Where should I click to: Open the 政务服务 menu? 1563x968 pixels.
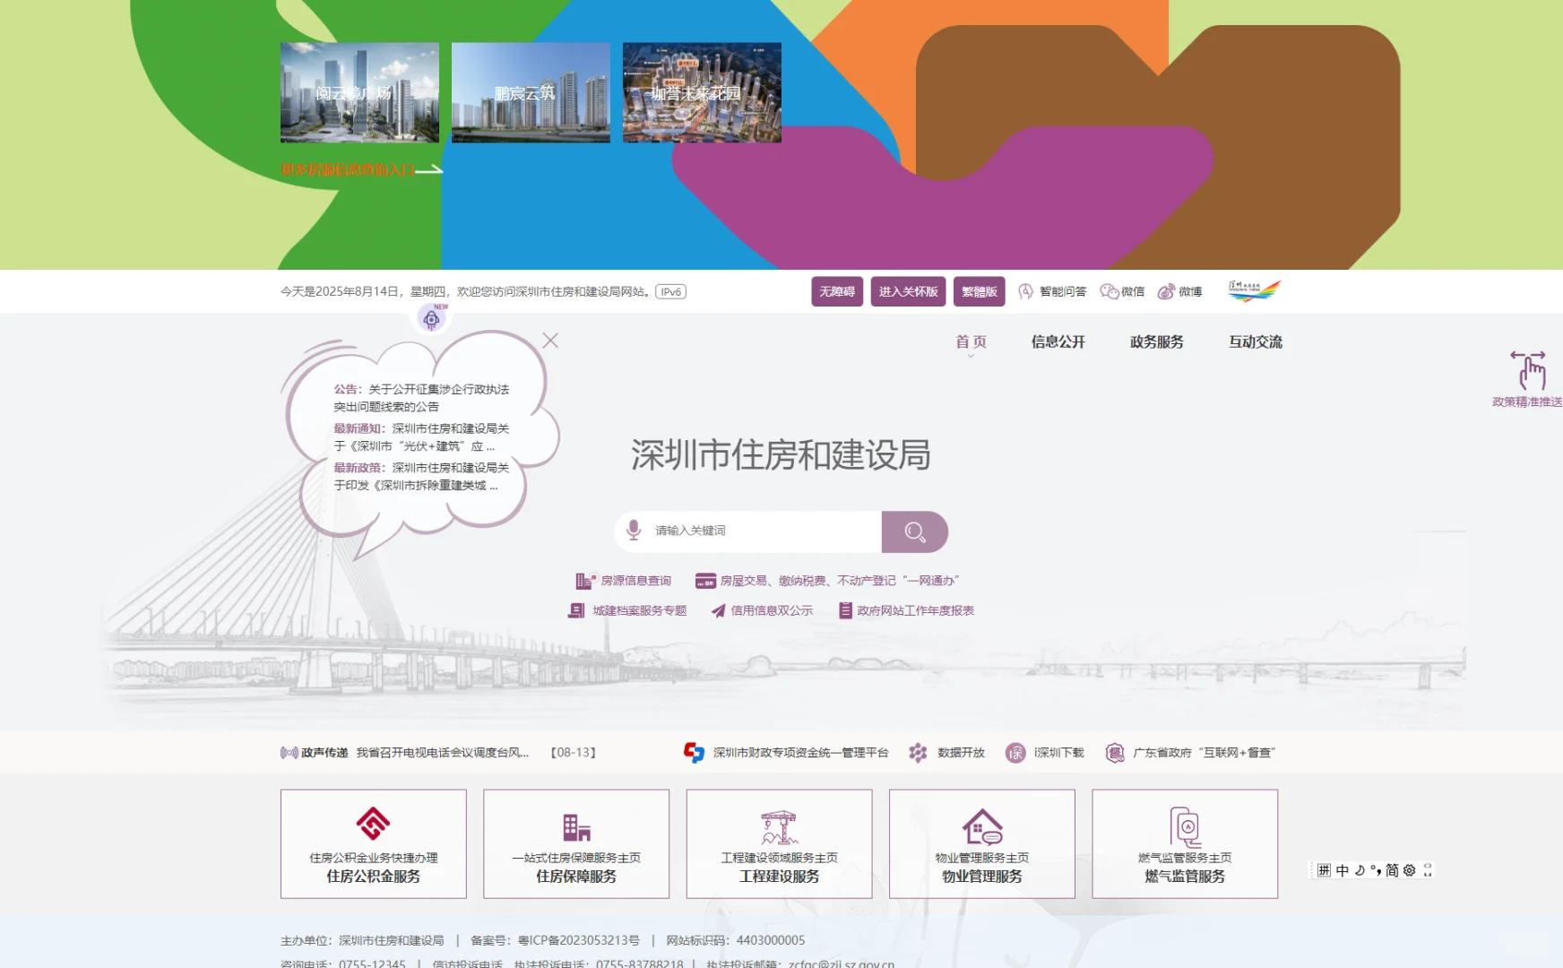1157,342
